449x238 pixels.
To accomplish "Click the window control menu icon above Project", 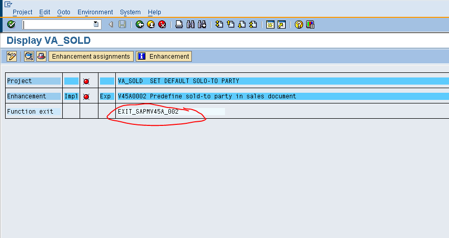I will (x=8, y=4).
